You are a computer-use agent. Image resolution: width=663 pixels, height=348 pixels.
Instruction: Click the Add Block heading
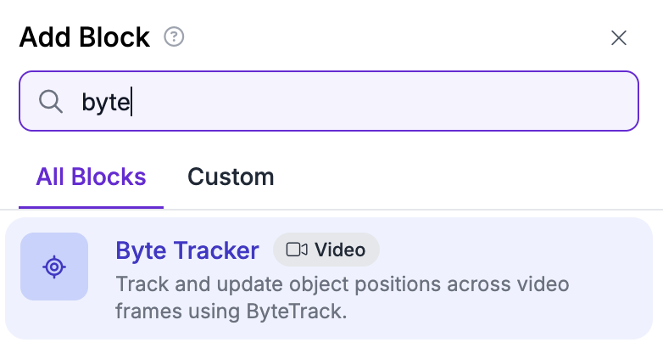[85, 37]
